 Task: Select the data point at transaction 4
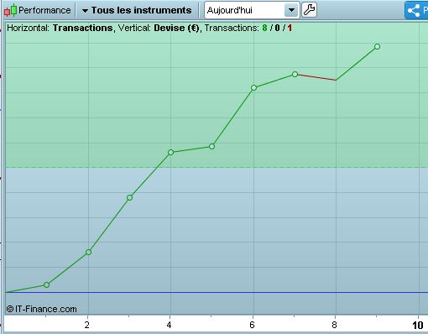point(171,153)
